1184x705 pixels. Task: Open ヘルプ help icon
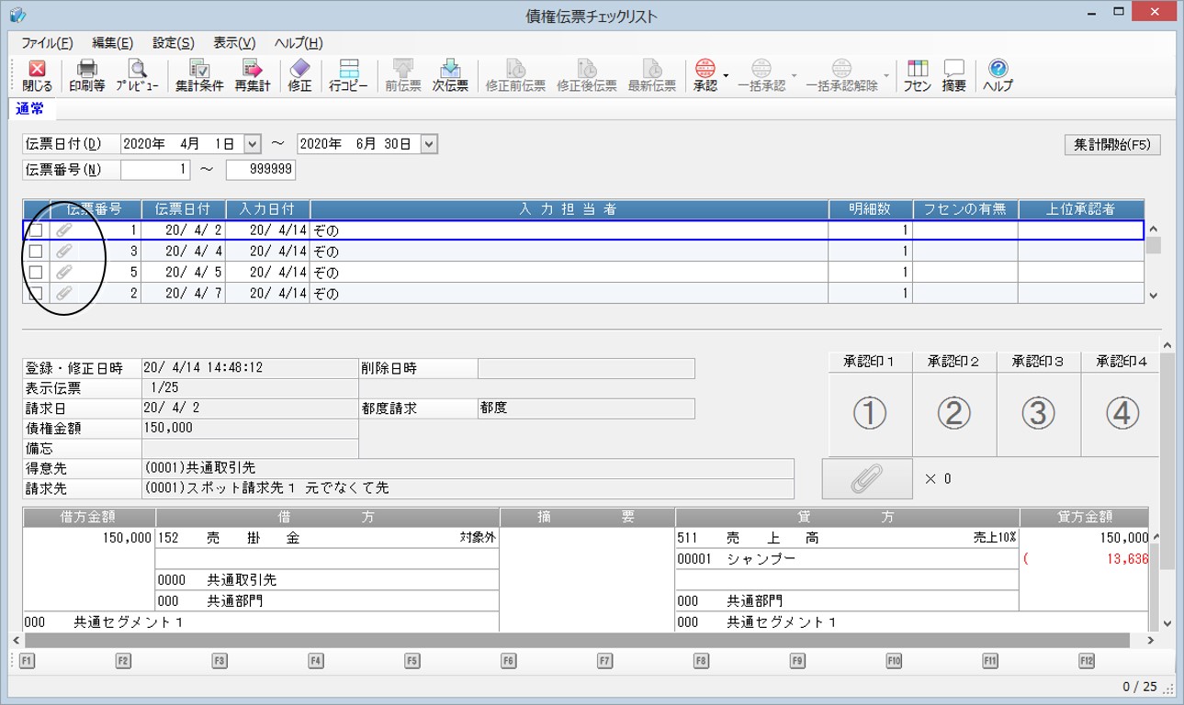[998, 76]
